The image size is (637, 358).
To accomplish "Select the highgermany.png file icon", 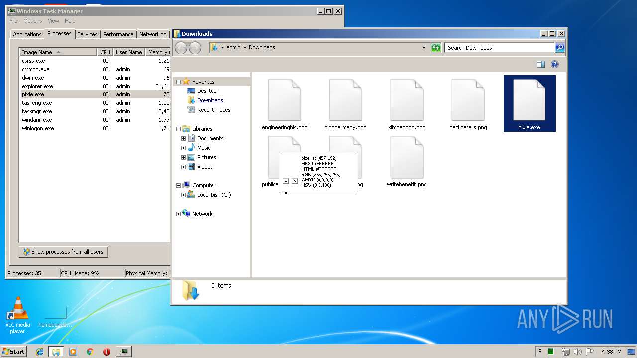I will [x=345, y=100].
